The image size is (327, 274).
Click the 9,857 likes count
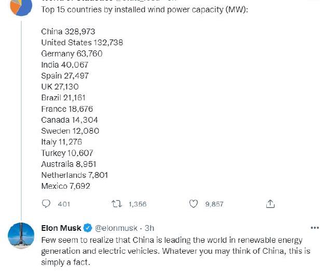(x=214, y=204)
